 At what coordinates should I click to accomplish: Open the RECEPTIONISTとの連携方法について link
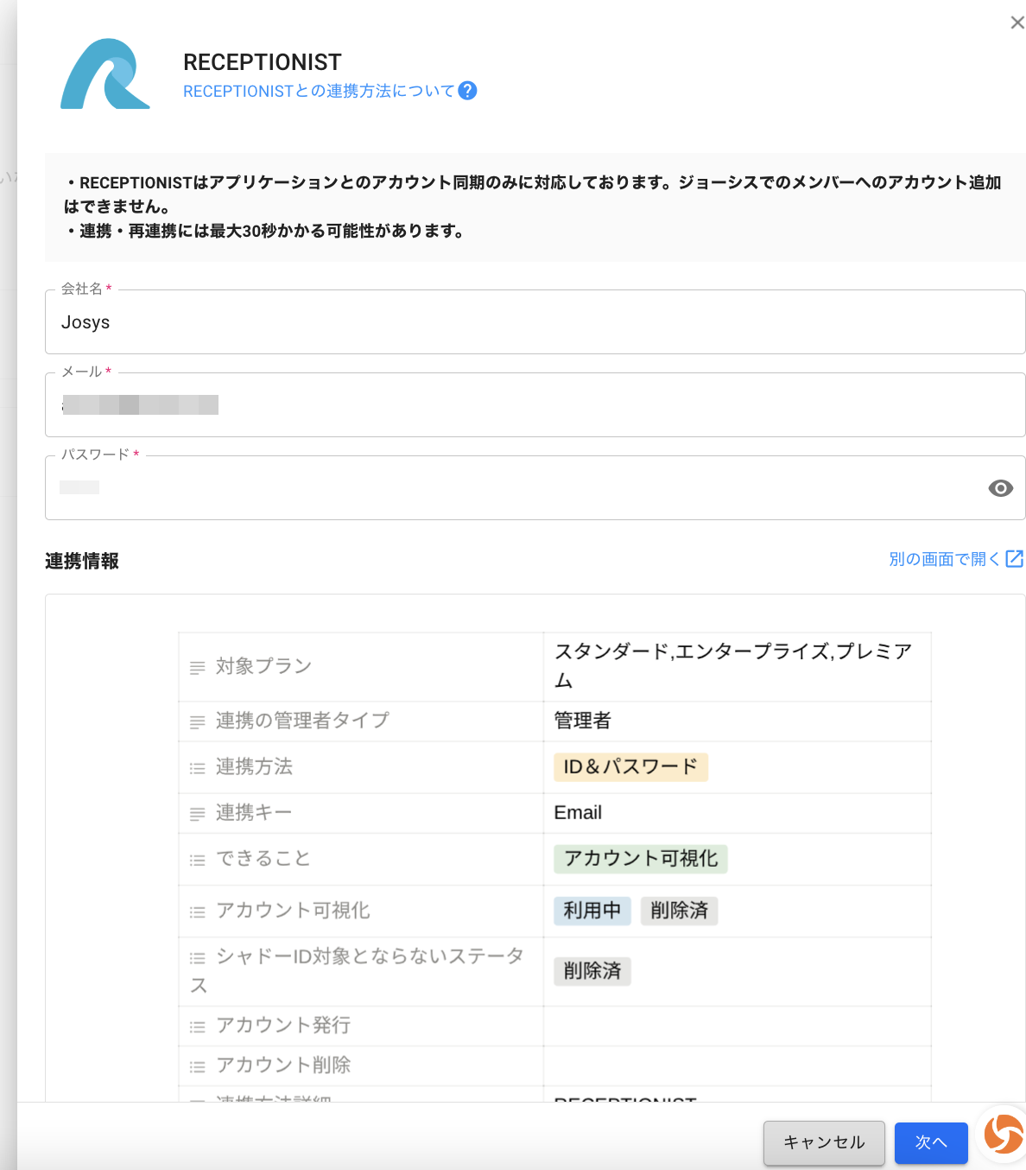318,91
